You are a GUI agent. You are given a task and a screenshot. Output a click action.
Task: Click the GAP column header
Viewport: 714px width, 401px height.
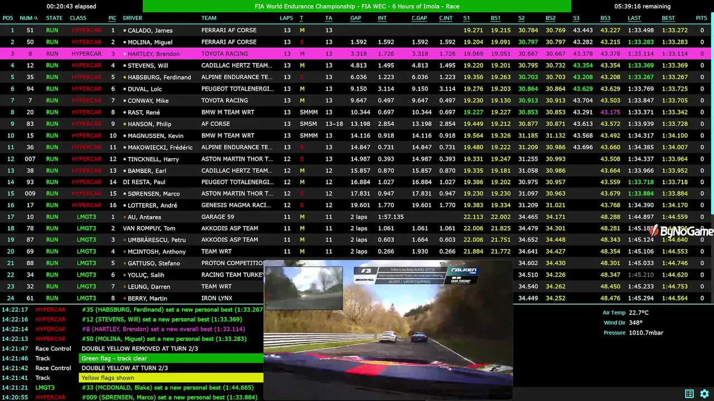[x=356, y=18]
